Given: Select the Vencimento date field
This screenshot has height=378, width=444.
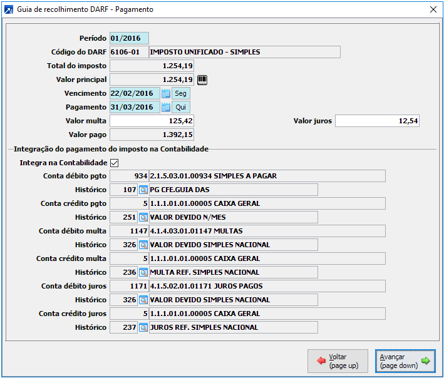Looking at the screenshot, I should (135, 93).
